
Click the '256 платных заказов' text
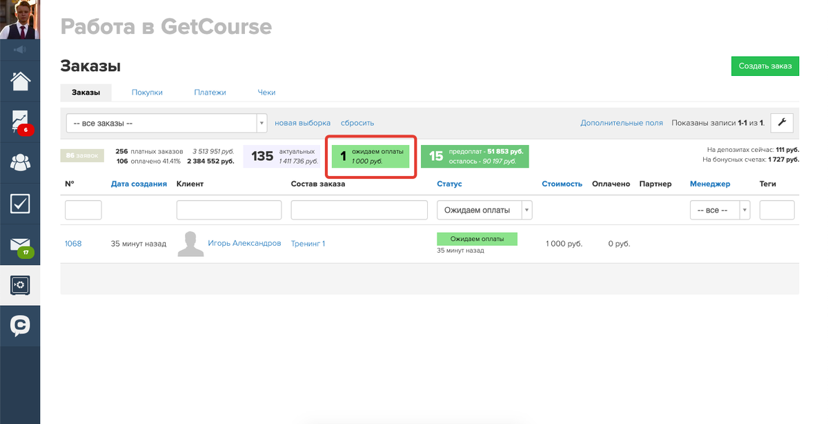(150, 151)
